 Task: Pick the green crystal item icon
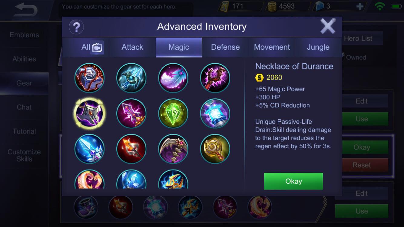click(173, 113)
